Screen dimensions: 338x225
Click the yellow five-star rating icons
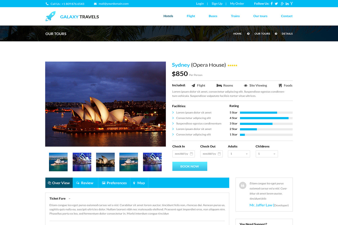pos(232,66)
